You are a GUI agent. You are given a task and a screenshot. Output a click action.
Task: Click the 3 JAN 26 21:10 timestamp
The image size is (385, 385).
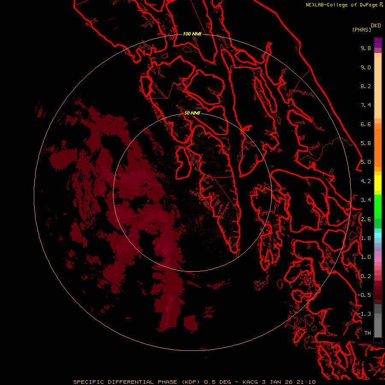coord(289,382)
